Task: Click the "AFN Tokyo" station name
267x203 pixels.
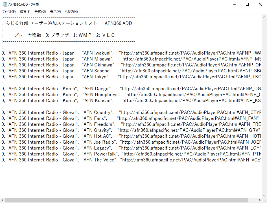Action: [96, 77]
